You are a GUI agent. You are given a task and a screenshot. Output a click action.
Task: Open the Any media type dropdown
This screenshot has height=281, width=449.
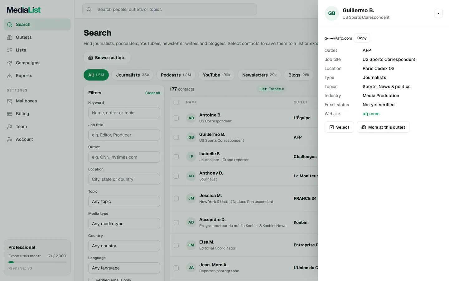124,224
